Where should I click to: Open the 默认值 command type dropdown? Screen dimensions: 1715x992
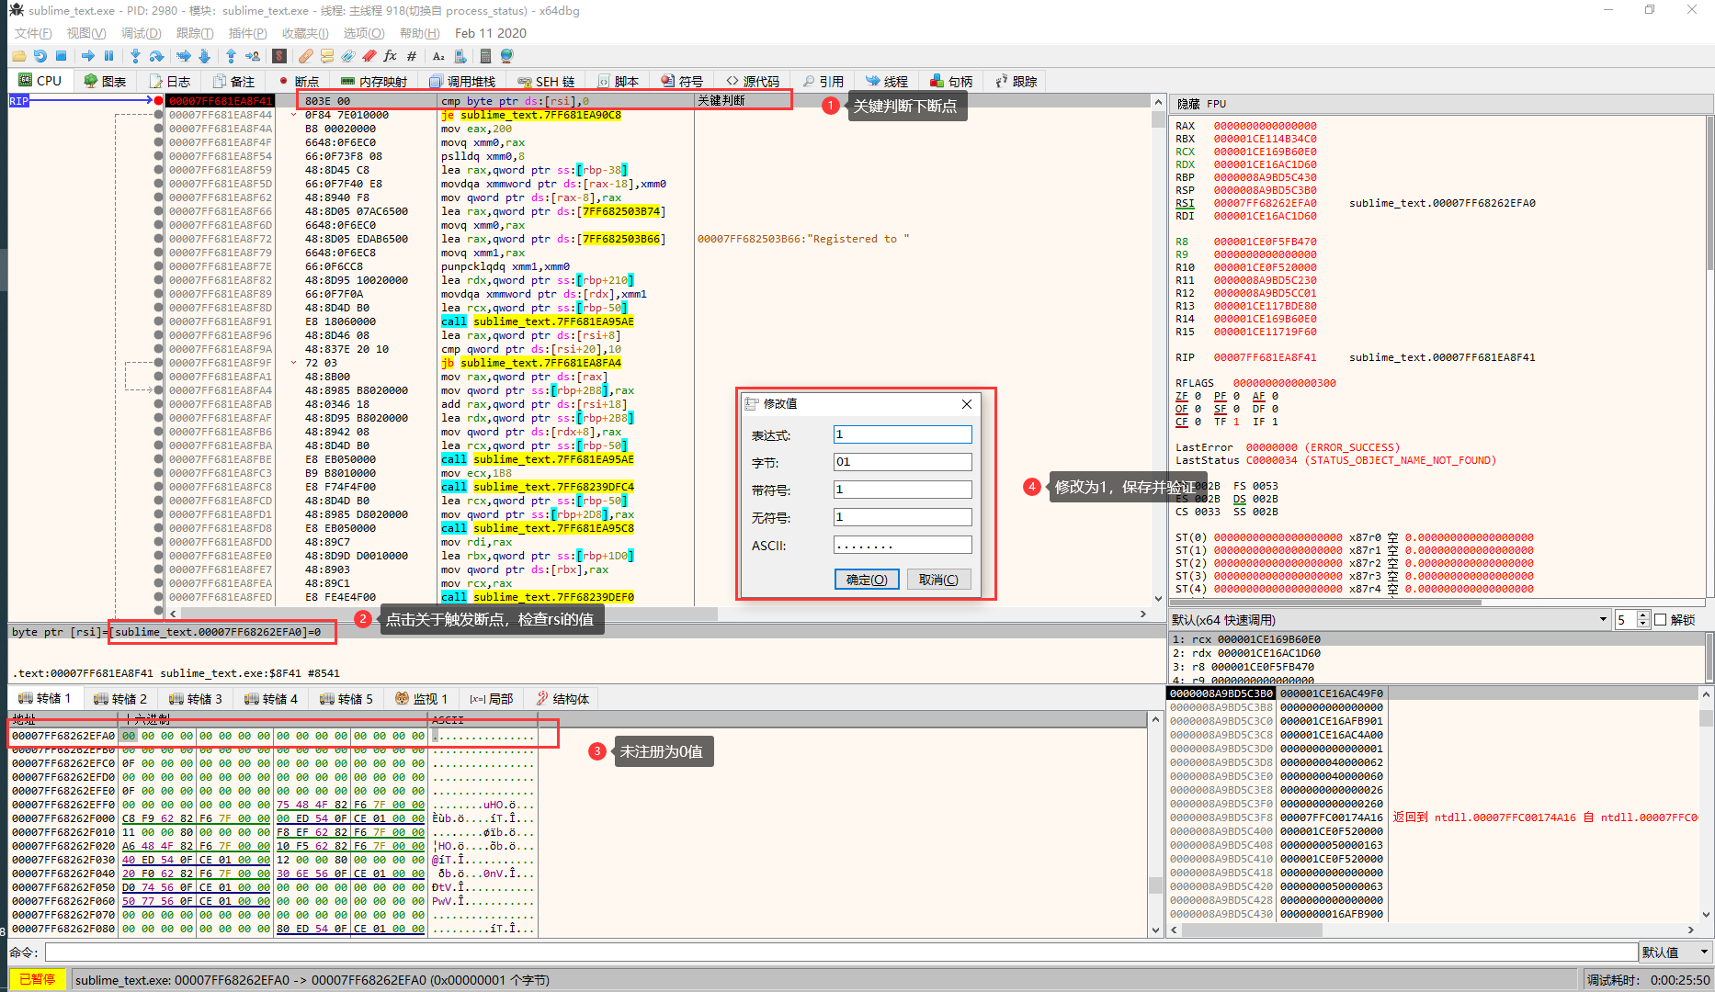tap(1675, 953)
